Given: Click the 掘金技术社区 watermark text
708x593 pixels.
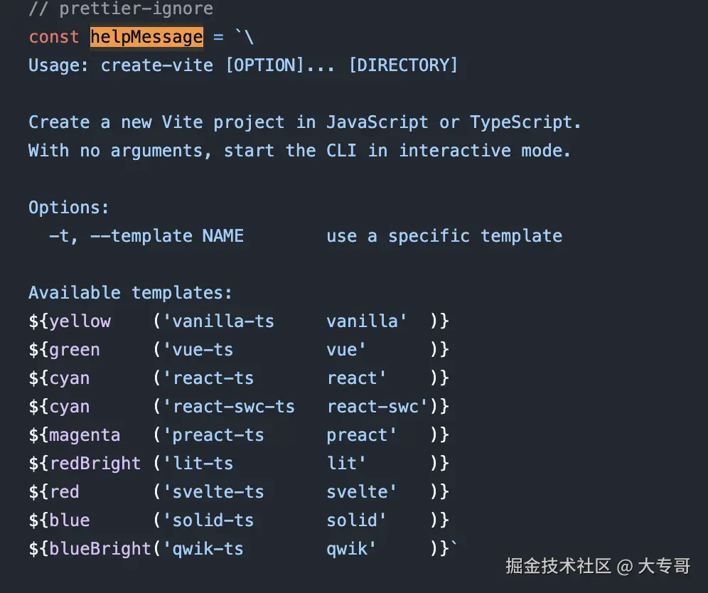Looking at the screenshot, I should 558,566.
